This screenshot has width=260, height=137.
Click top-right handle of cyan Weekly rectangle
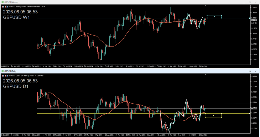click(x=221, y=15)
